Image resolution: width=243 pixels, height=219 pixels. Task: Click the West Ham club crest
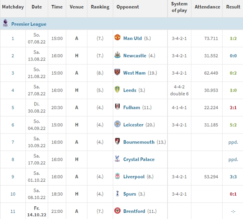tap(117, 72)
